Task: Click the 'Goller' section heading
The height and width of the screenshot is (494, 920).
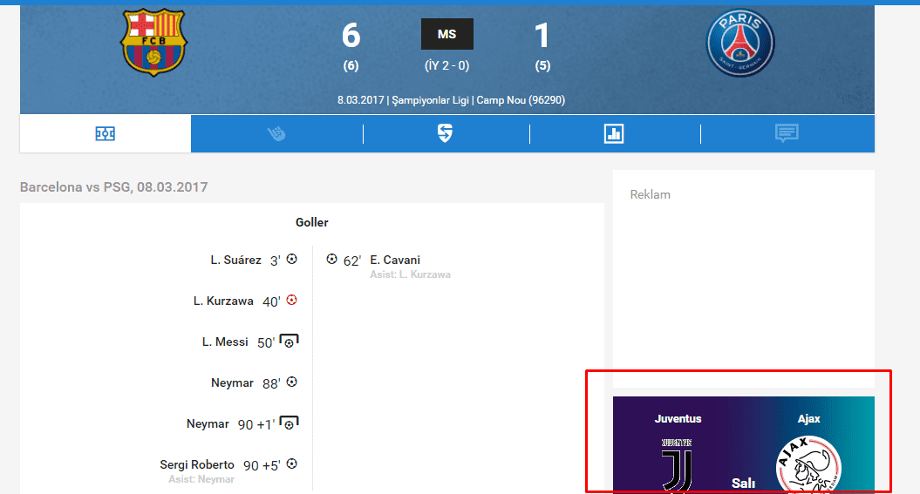Action: tap(312, 223)
